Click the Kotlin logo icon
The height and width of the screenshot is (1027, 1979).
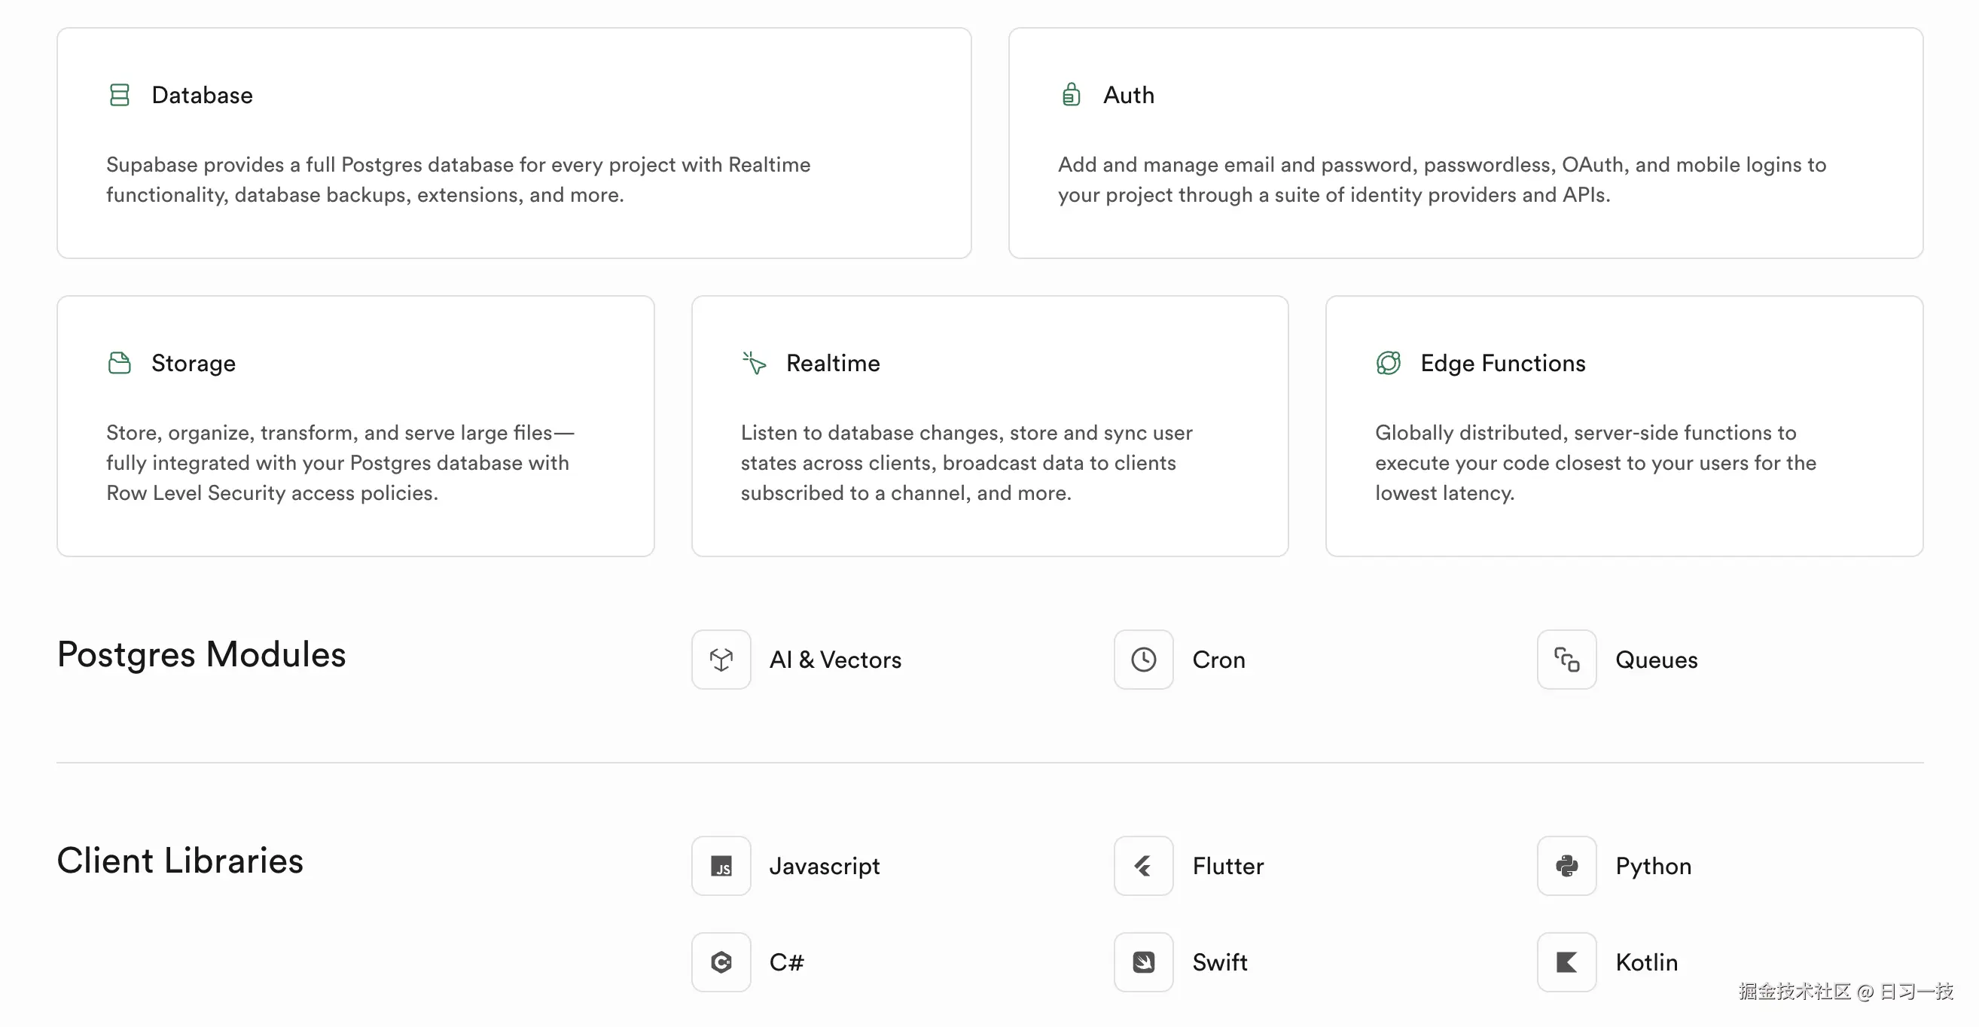(x=1566, y=962)
